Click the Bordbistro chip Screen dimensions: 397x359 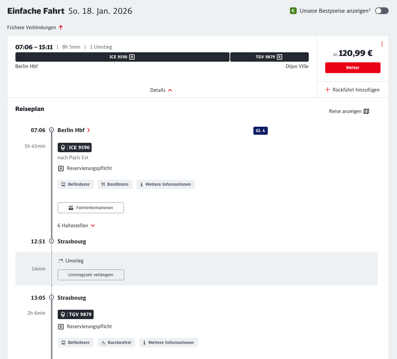115,184
